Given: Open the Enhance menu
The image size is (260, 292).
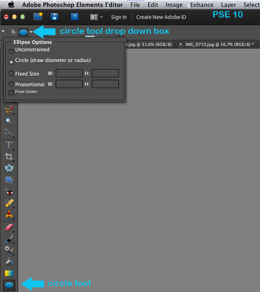Looking at the screenshot, I should (x=202, y=5).
